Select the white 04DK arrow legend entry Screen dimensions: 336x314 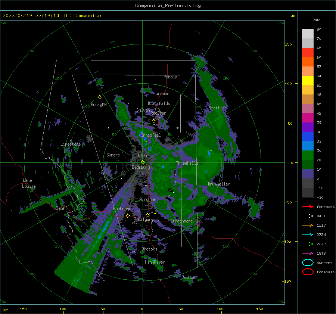pos(308,216)
